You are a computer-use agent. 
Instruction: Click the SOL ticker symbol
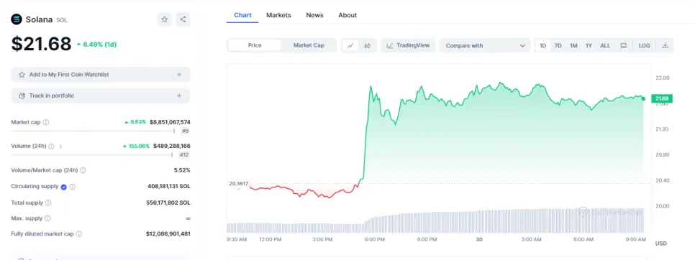pos(62,20)
